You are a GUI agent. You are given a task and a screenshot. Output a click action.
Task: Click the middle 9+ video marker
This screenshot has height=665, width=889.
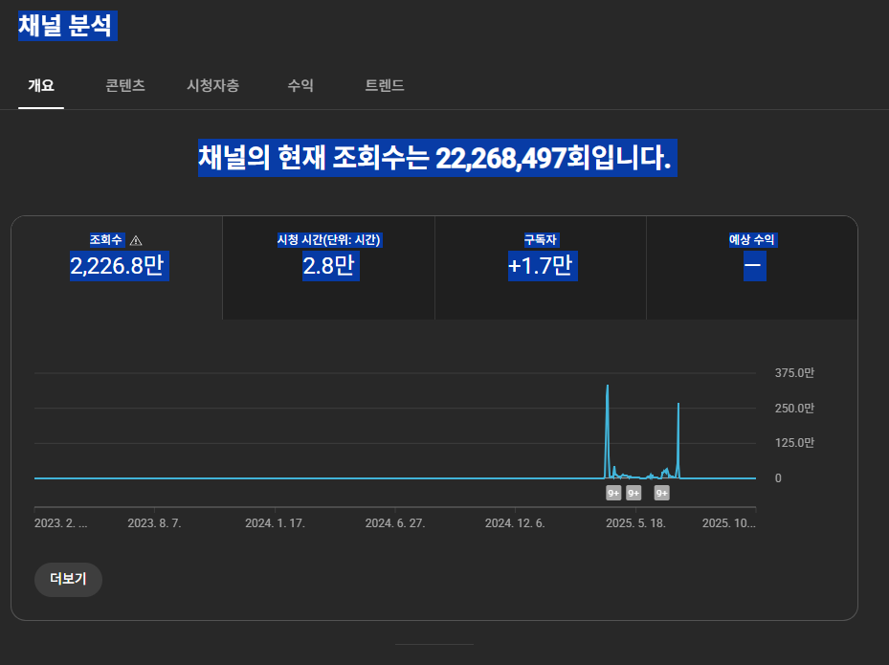click(633, 493)
